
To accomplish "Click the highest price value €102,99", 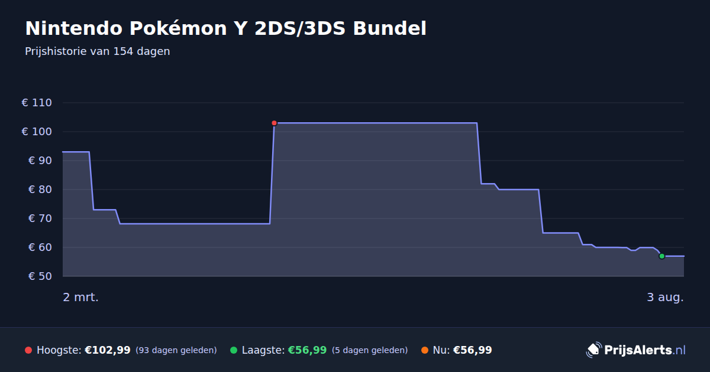I will (108, 350).
